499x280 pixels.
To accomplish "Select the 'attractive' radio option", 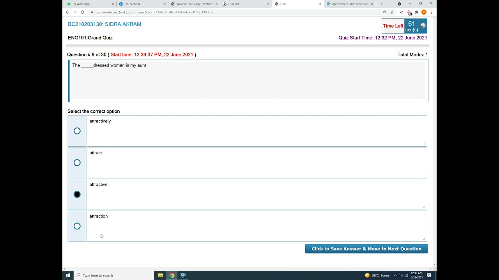I will (x=77, y=194).
